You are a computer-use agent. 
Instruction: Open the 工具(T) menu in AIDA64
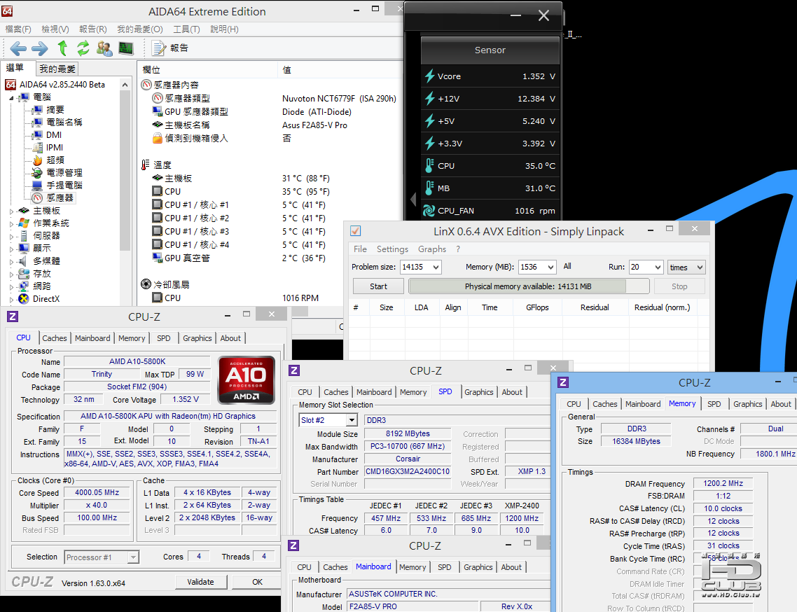(186, 29)
